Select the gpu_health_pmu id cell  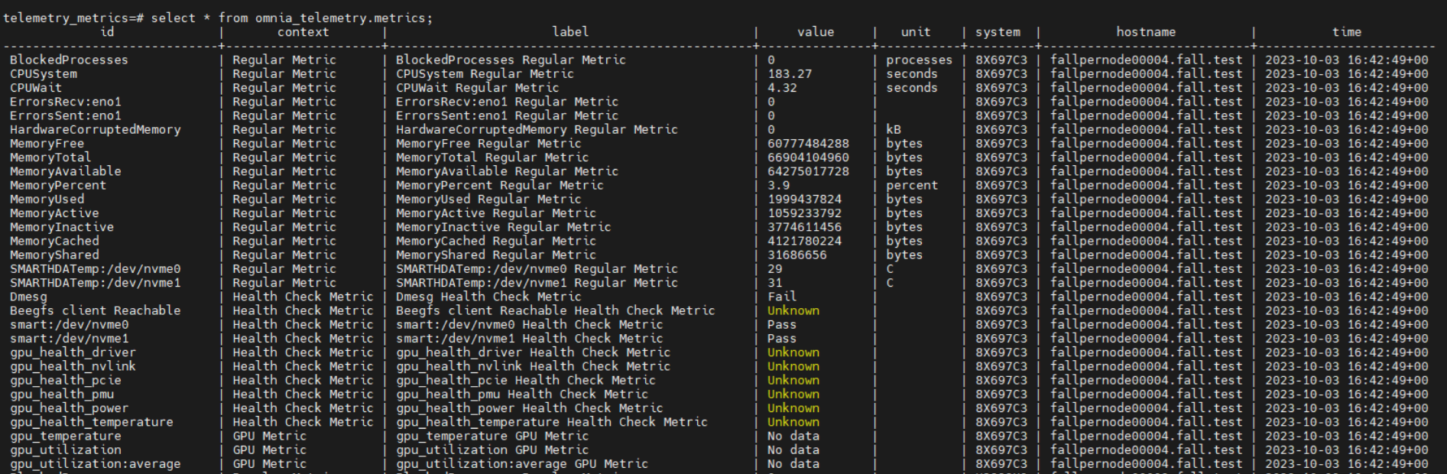[61, 394]
